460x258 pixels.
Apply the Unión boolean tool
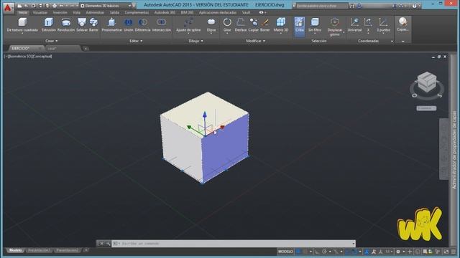click(128, 25)
